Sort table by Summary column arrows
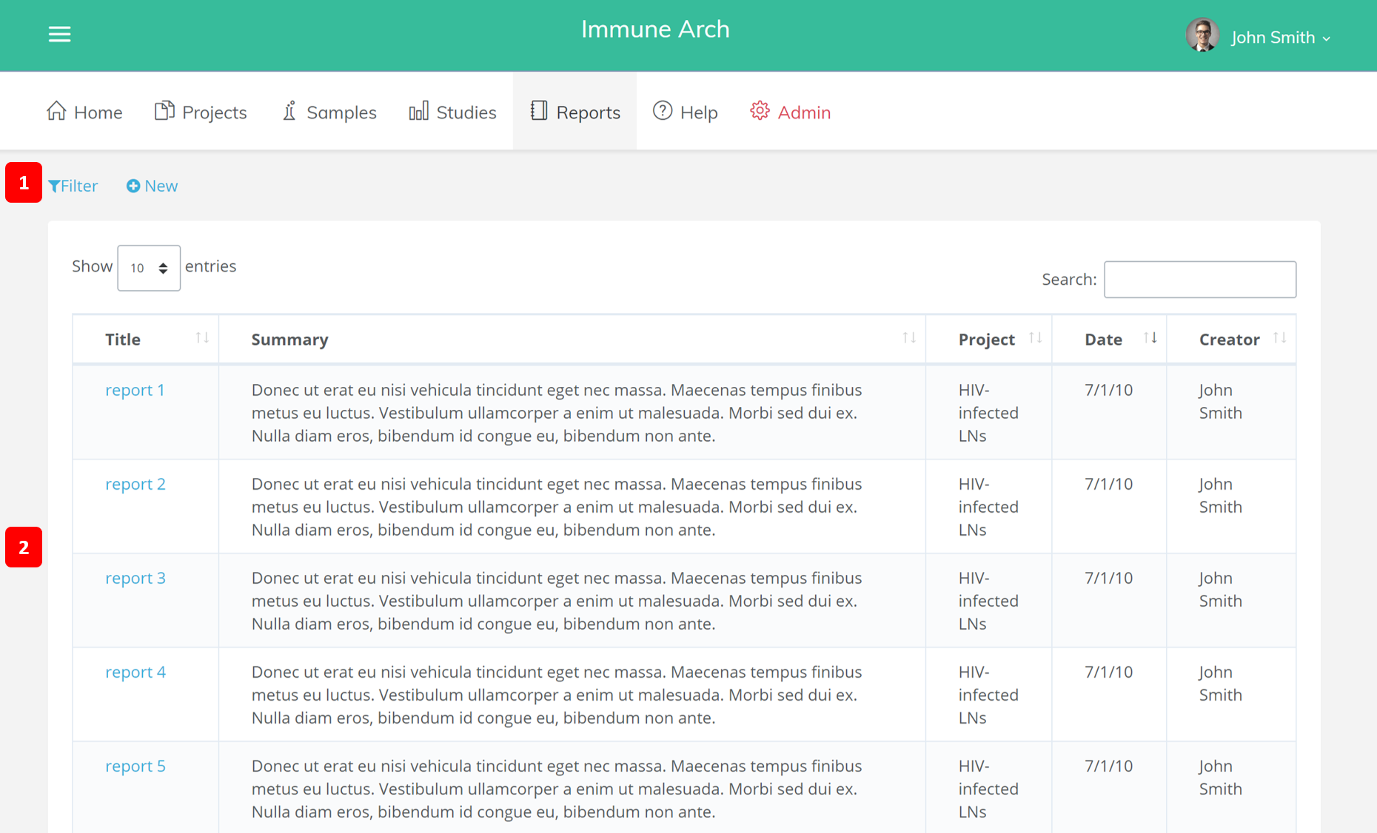This screenshot has height=833, width=1377. click(x=909, y=338)
